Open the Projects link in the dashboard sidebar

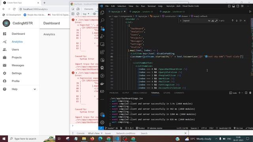tap(17, 58)
